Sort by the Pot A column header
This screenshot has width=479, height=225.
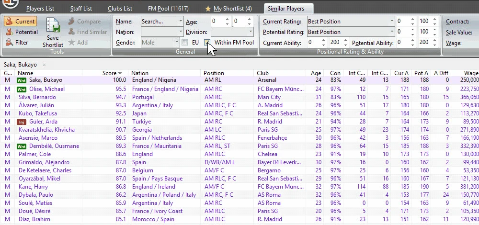[x=421, y=73]
